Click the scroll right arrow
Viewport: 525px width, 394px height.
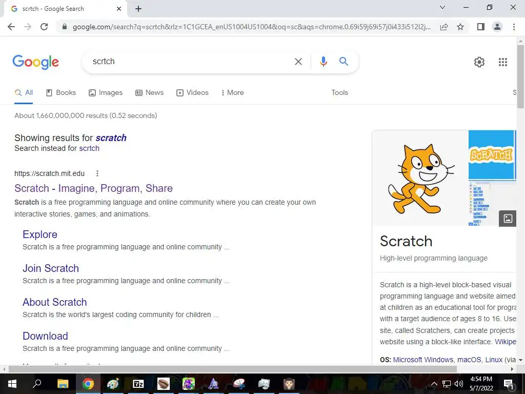(x=512, y=369)
